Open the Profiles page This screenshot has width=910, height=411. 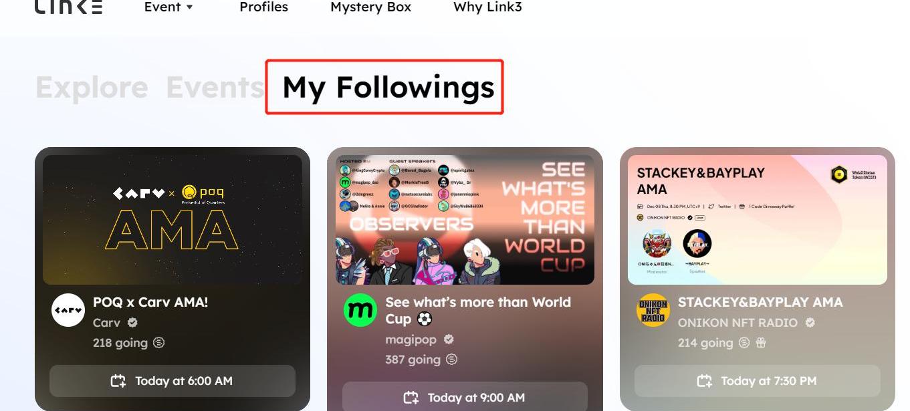pyautogui.click(x=263, y=7)
